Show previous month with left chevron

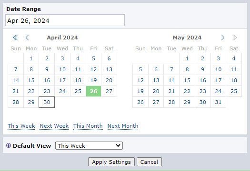tap(27, 38)
